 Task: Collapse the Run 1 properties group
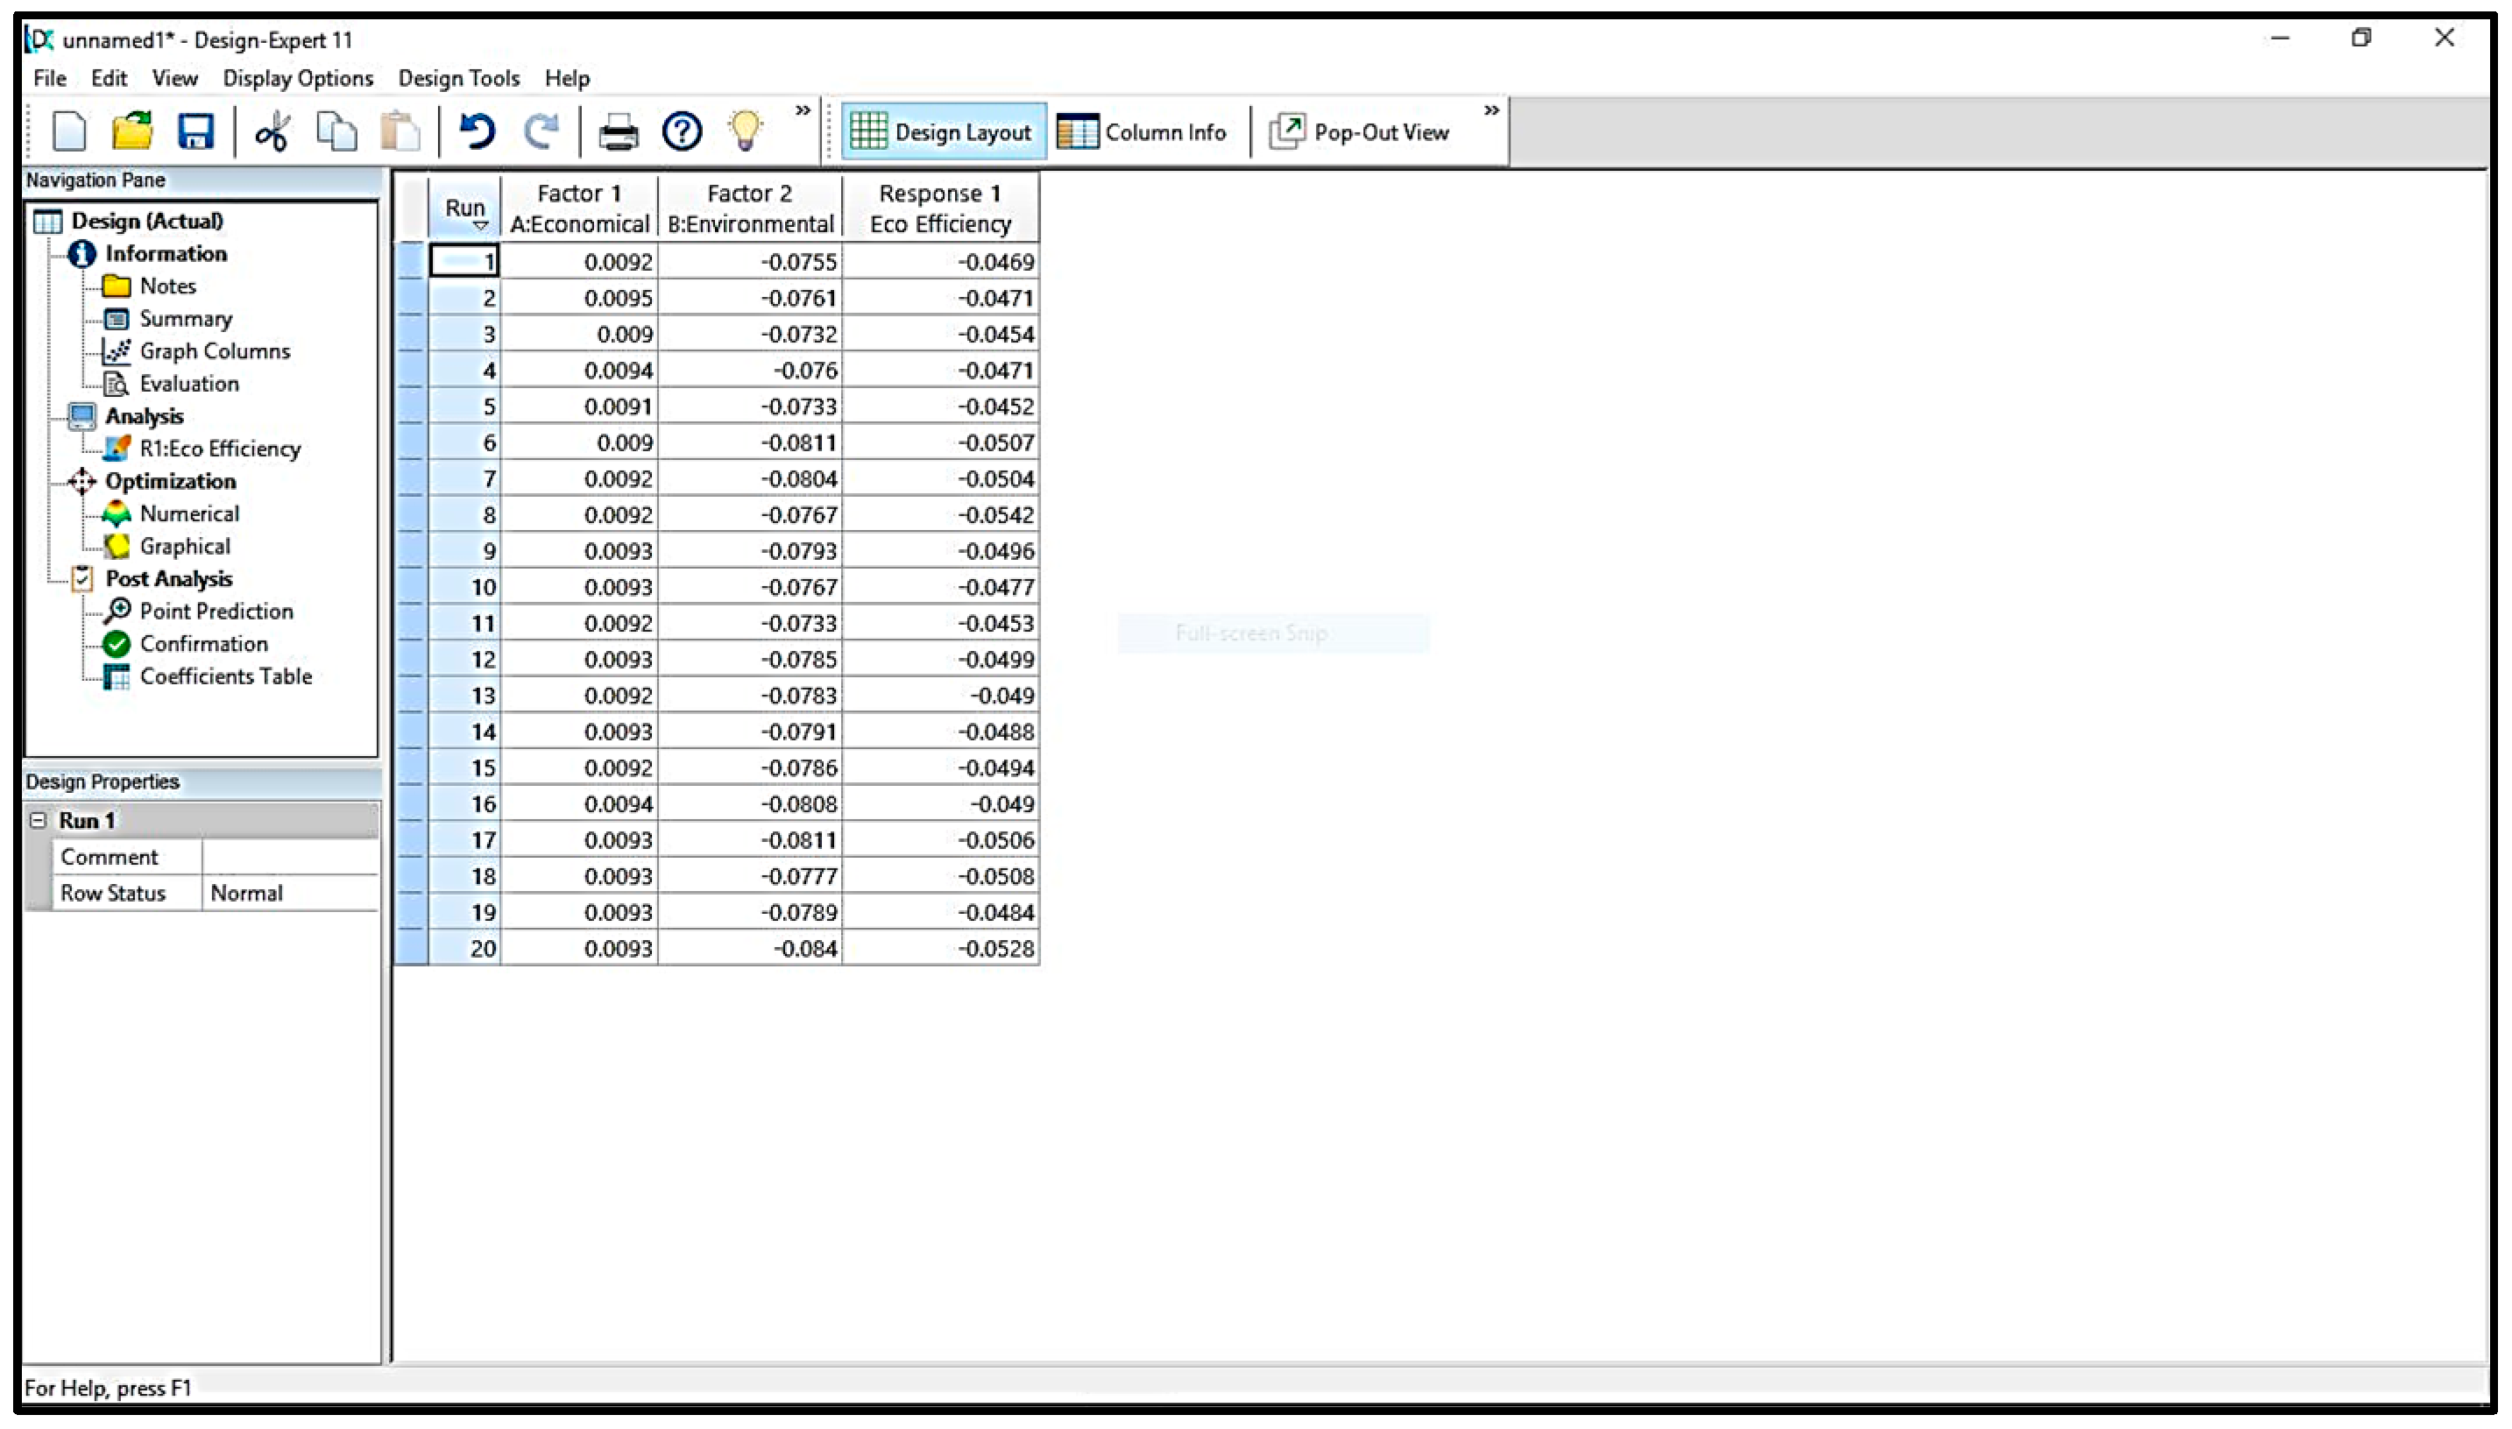point(39,820)
